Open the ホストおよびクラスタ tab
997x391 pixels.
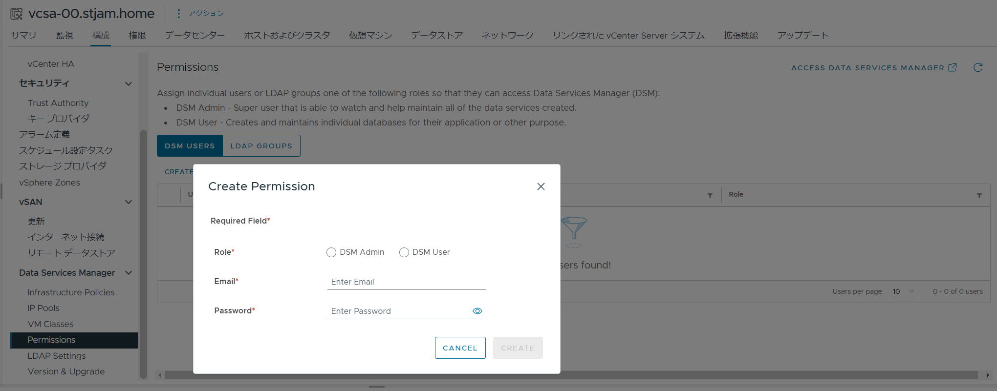point(287,35)
